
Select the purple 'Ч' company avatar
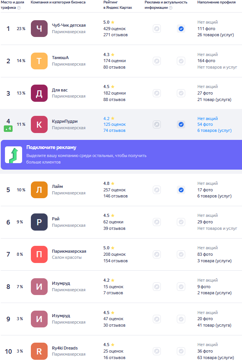click(x=39, y=29)
